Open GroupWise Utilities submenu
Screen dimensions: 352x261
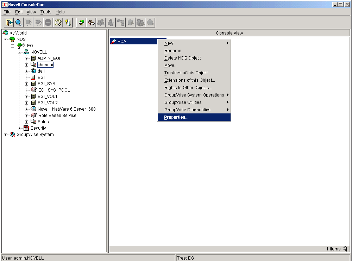pyautogui.click(x=194, y=102)
